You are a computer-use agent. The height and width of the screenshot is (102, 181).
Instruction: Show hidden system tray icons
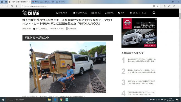(148, 100)
